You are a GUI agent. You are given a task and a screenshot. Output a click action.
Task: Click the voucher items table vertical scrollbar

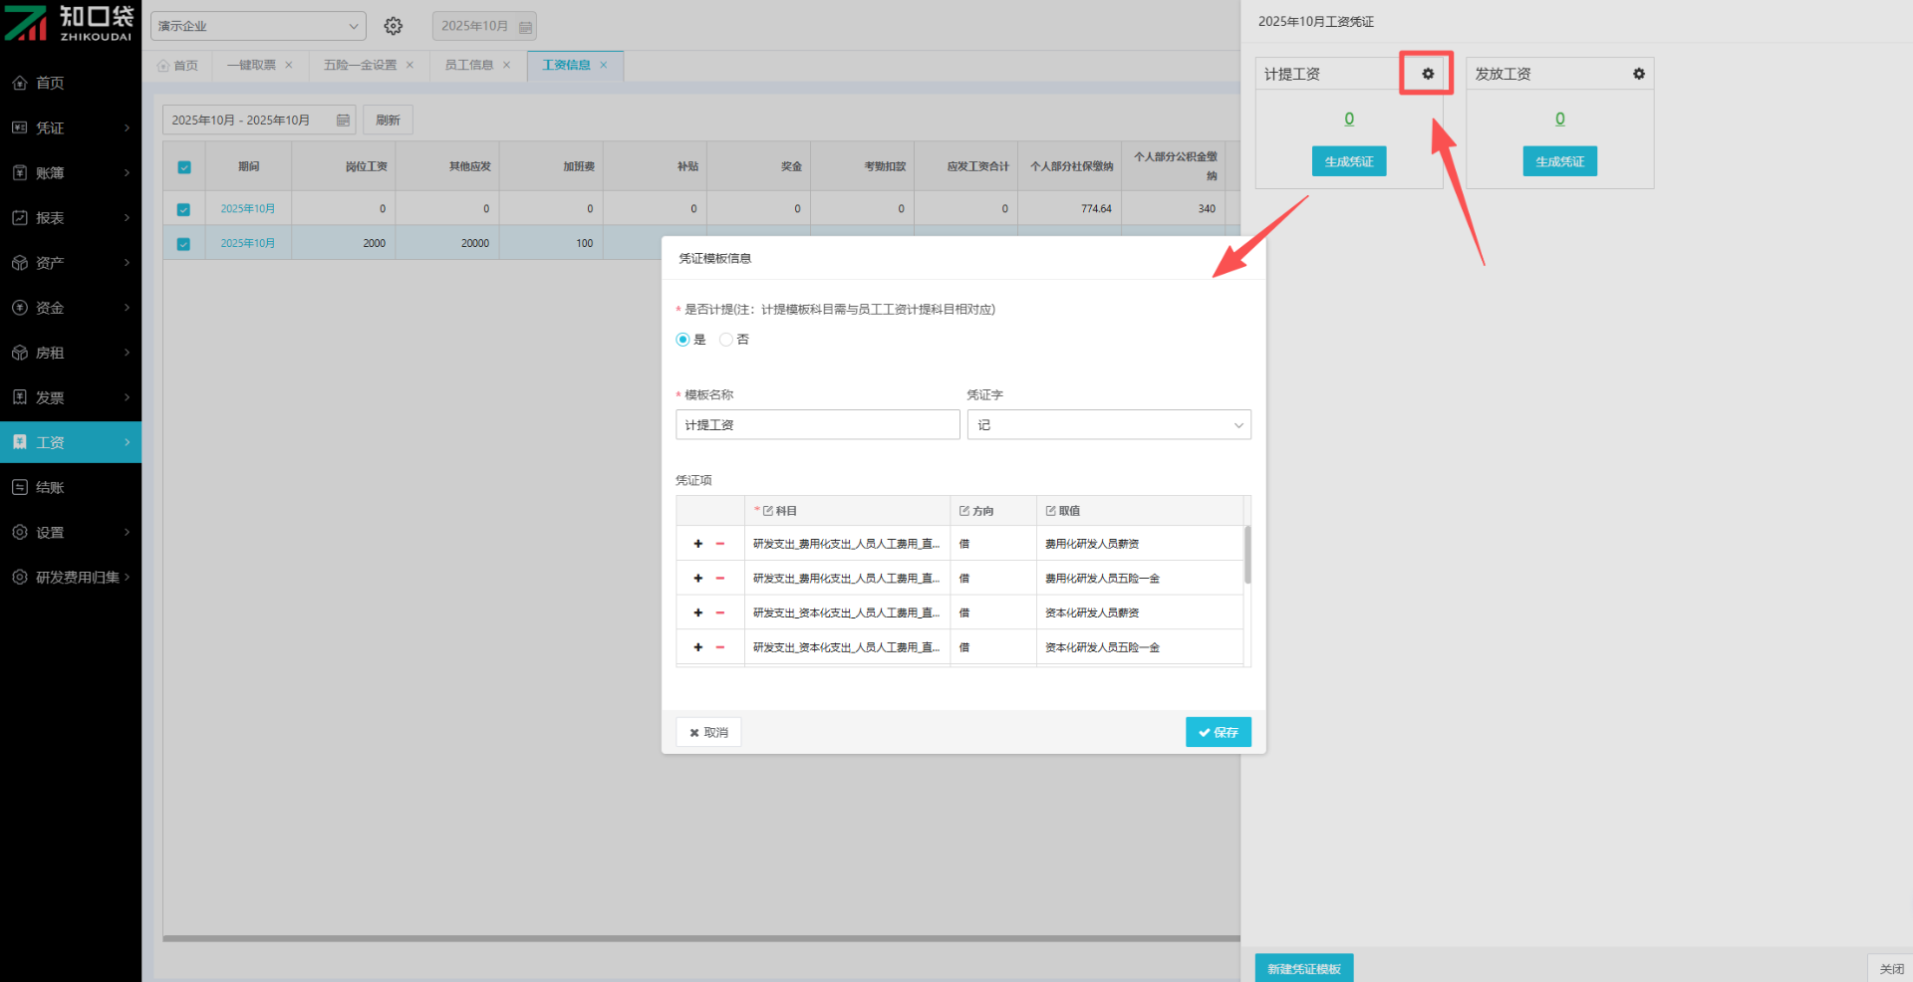(1247, 556)
